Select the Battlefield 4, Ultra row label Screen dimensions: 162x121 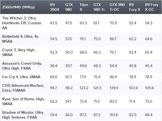tap(20, 39)
